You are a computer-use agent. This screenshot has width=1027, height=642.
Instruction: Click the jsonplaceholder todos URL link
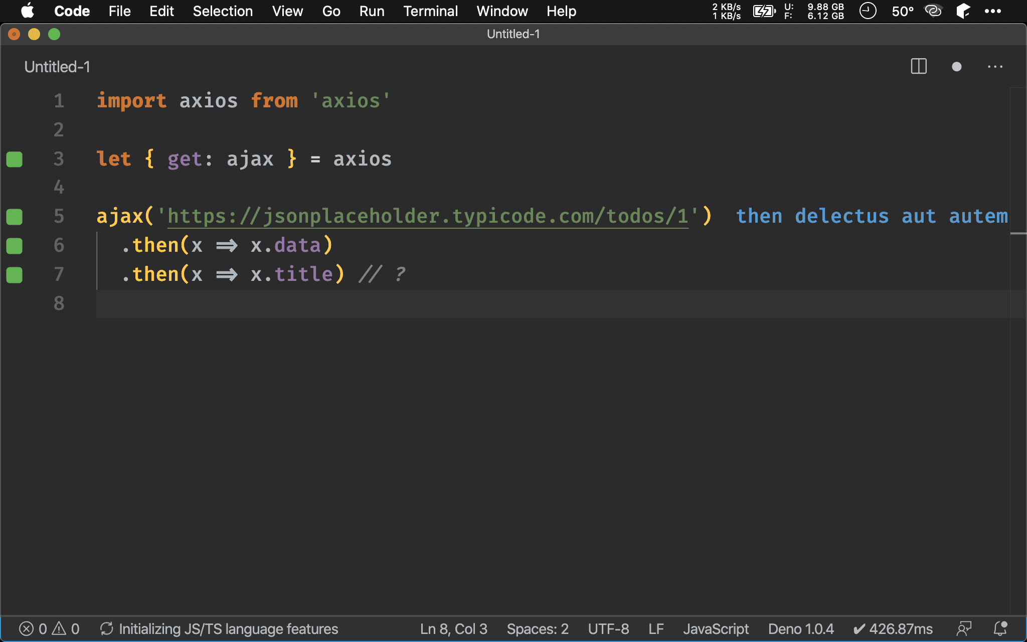tap(427, 216)
